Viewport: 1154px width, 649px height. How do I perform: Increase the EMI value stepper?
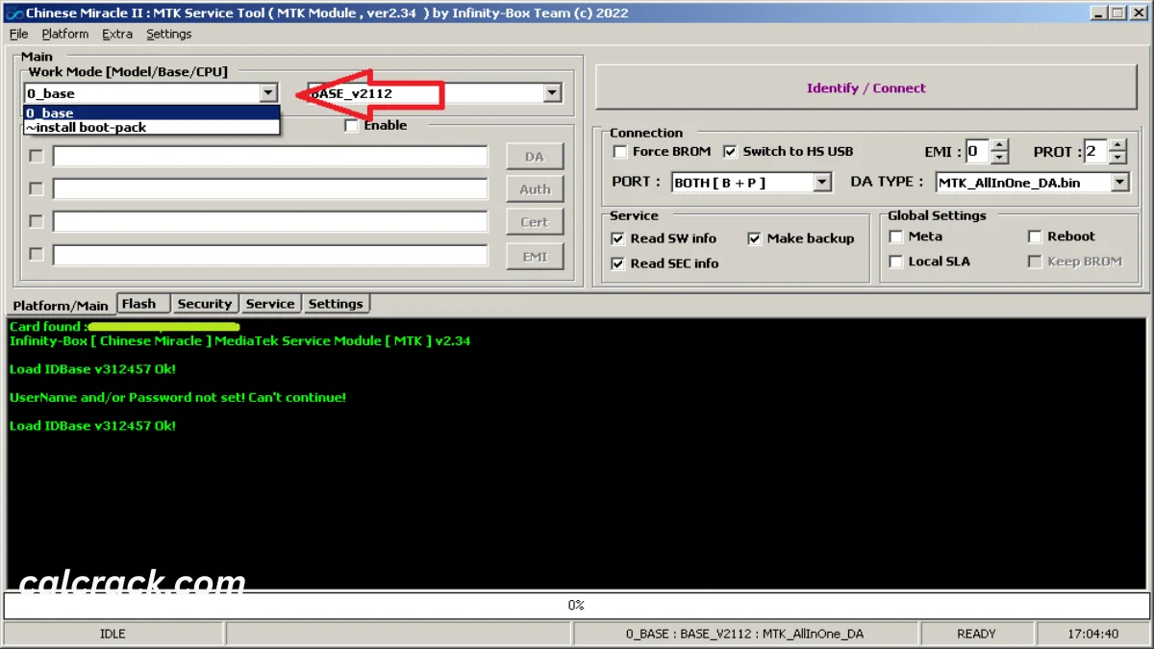click(x=999, y=145)
